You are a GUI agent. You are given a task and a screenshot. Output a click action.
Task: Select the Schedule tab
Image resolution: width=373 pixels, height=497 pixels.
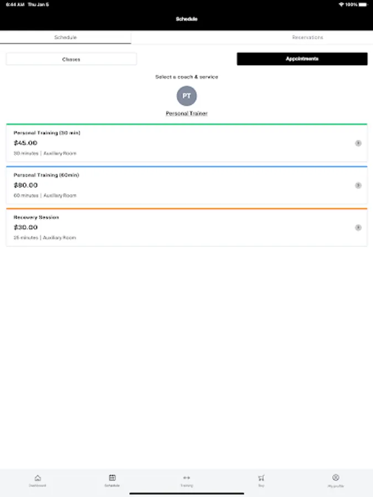(66, 38)
